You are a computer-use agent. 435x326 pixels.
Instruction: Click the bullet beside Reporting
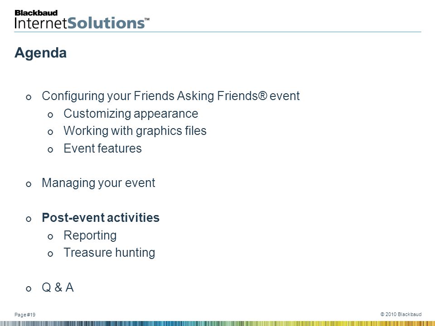click(50, 236)
